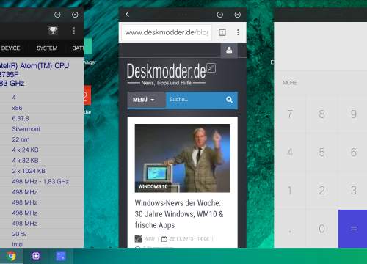The image size is (367, 264).
Task: Open Chrome from the taskbar
Action: pos(11,256)
